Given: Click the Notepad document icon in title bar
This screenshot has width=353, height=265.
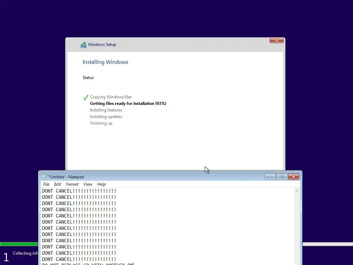Looking at the screenshot, I should [44, 177].
